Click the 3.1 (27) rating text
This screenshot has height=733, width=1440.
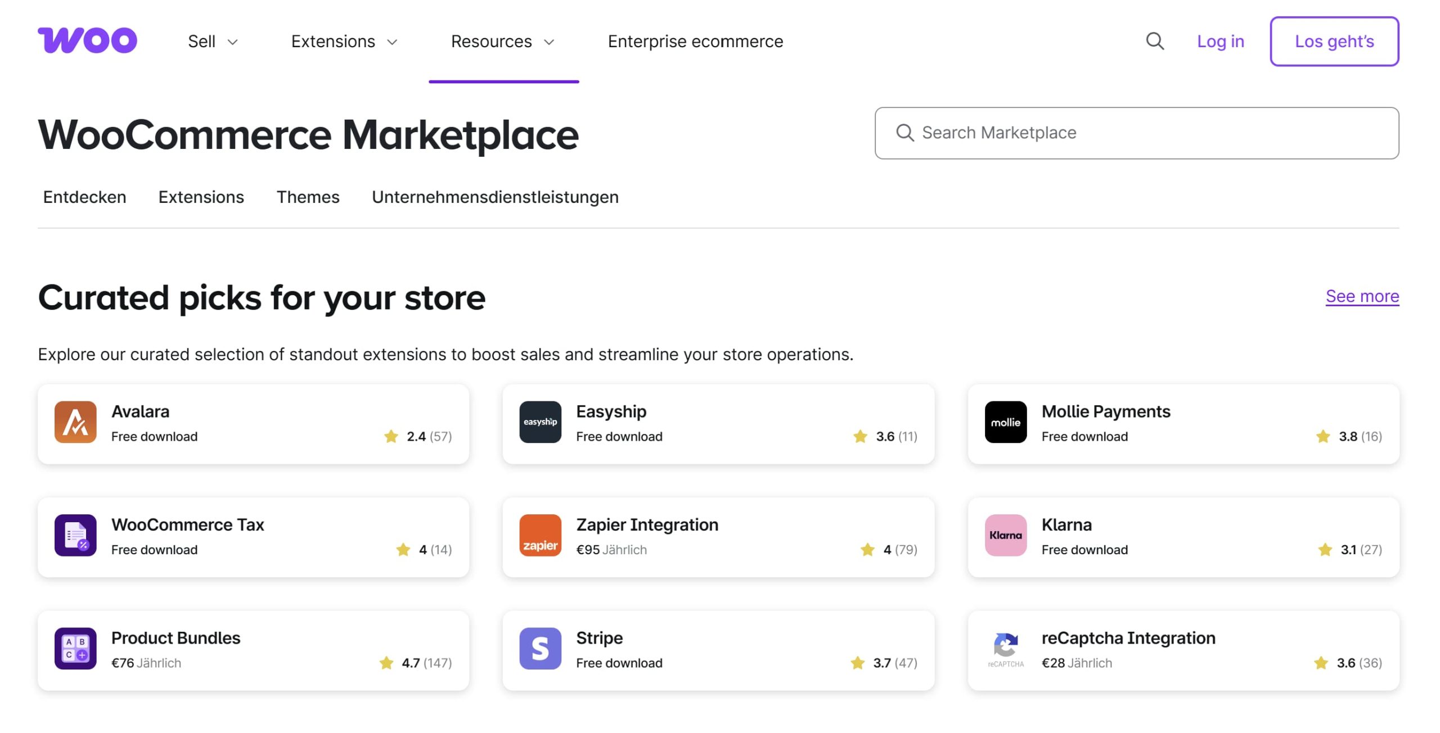[1361, 550]
